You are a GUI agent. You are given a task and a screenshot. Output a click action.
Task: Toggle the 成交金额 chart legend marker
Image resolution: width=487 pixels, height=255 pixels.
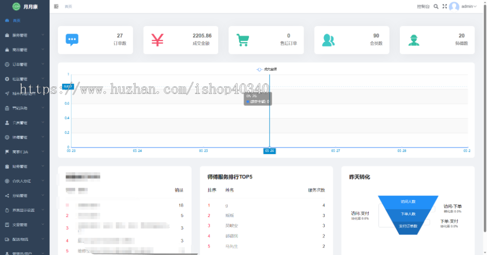click(x=259, y=69)
